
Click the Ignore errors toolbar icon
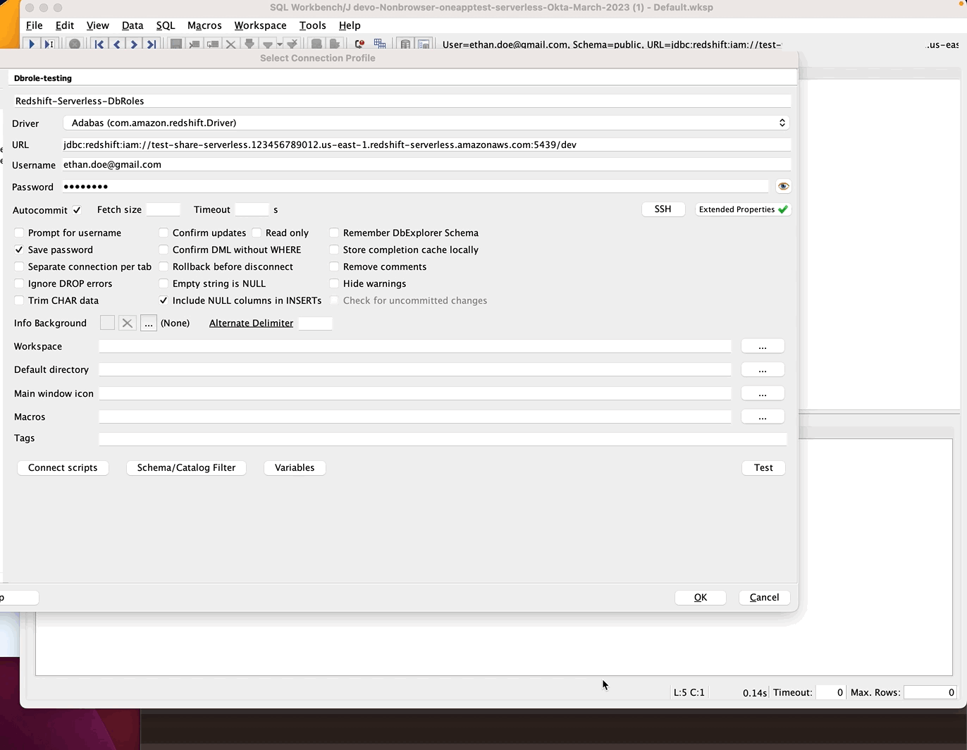click(359, 44)
